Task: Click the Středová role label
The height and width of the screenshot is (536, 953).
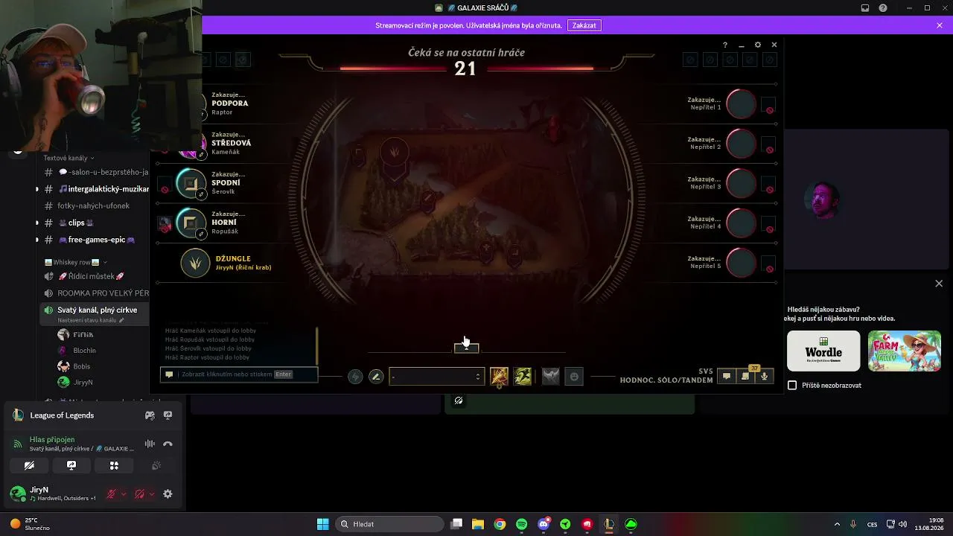Action: 232,143
